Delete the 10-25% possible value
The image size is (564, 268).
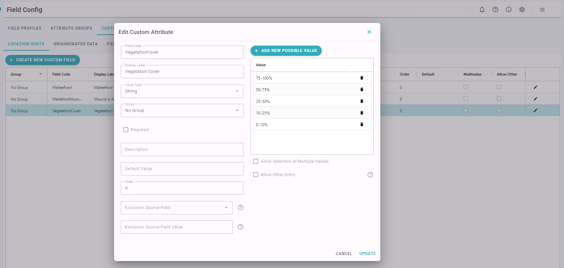tap(362, 113)
